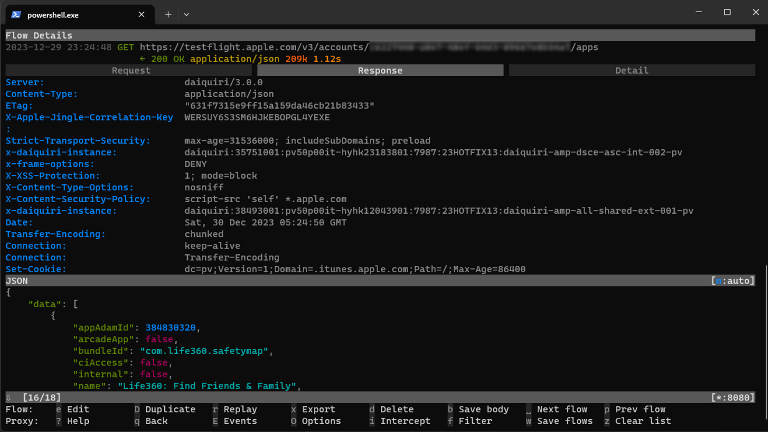Screen dimensions: 768x432
Task: Expand the new tab profile dropdown
Action: tap(186, 14)
